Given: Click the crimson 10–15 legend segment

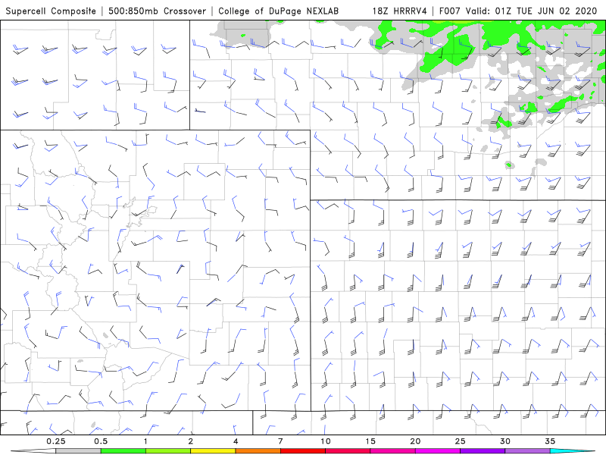Looking at the screenshot, I should click(348, 451).
